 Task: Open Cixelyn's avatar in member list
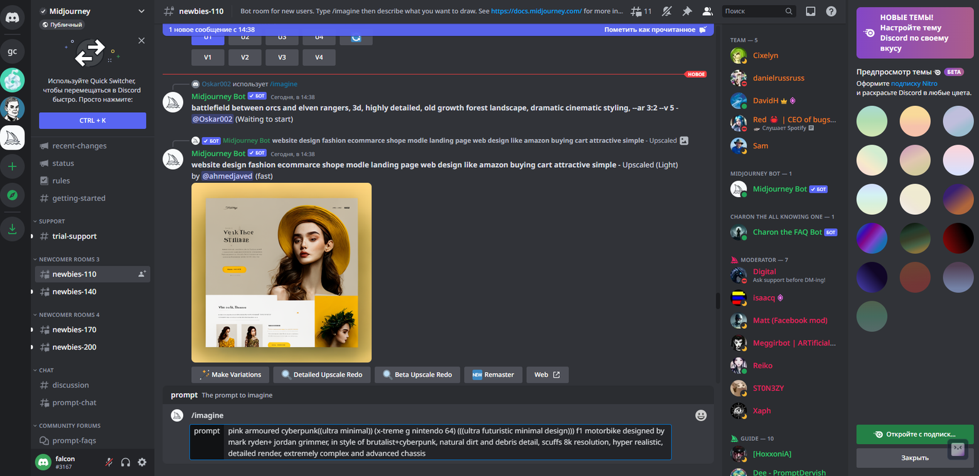coord(739,55)
